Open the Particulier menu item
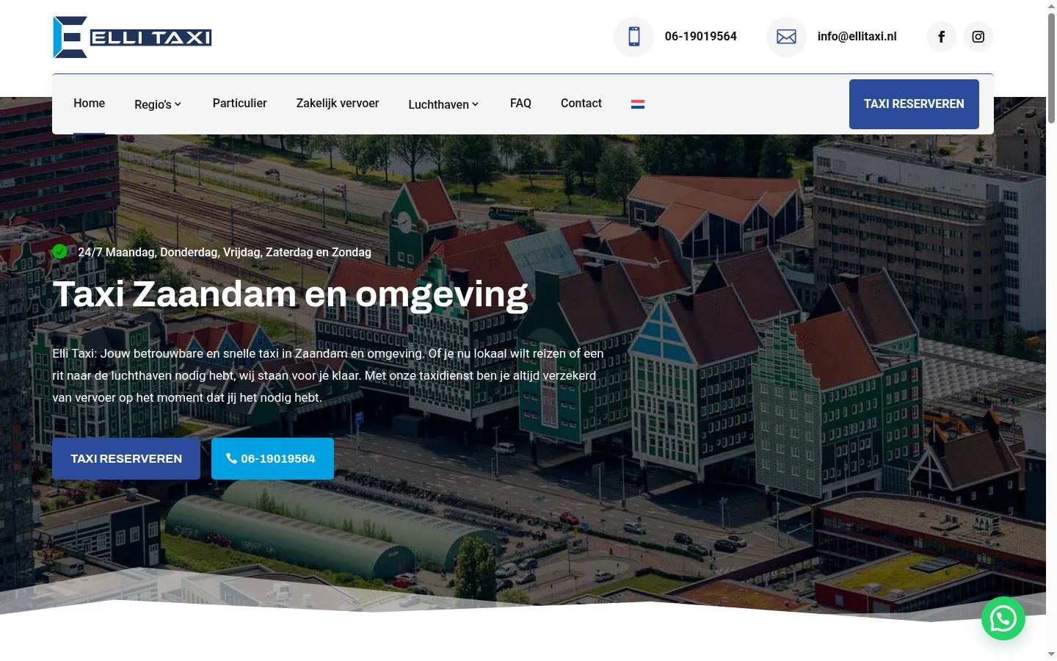The width and height of the screenshot is (1057, 661). coord(239,104)
